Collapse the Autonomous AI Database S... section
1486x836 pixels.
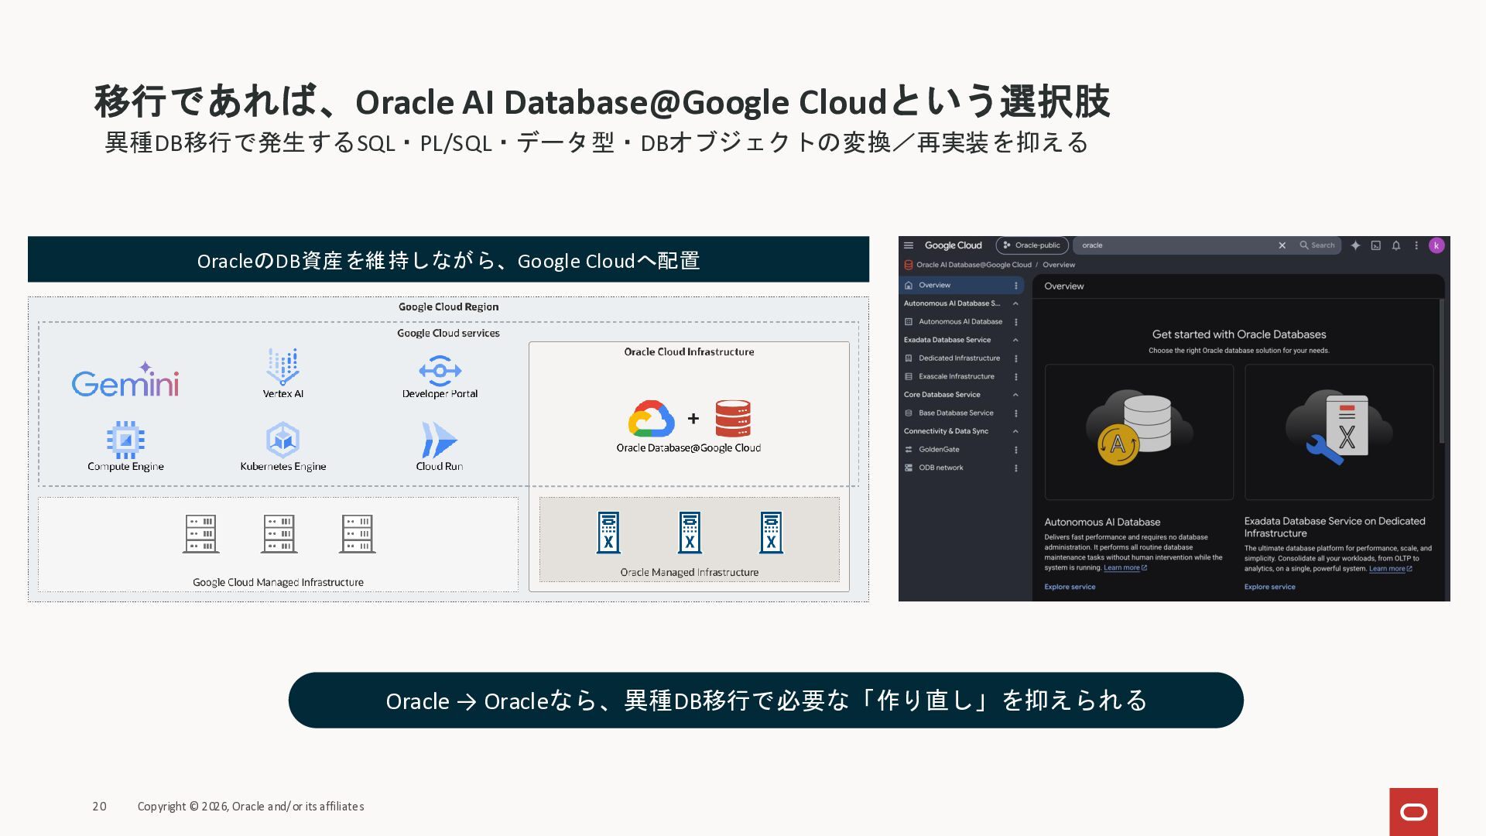(1015, 303)
